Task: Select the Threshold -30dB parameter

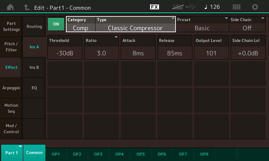Action: [65, 47]
